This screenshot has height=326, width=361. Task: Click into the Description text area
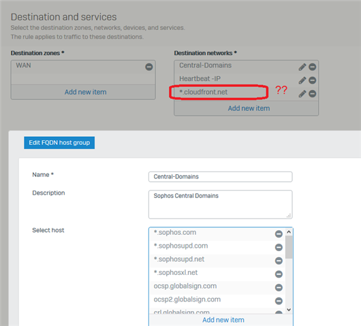220,204
